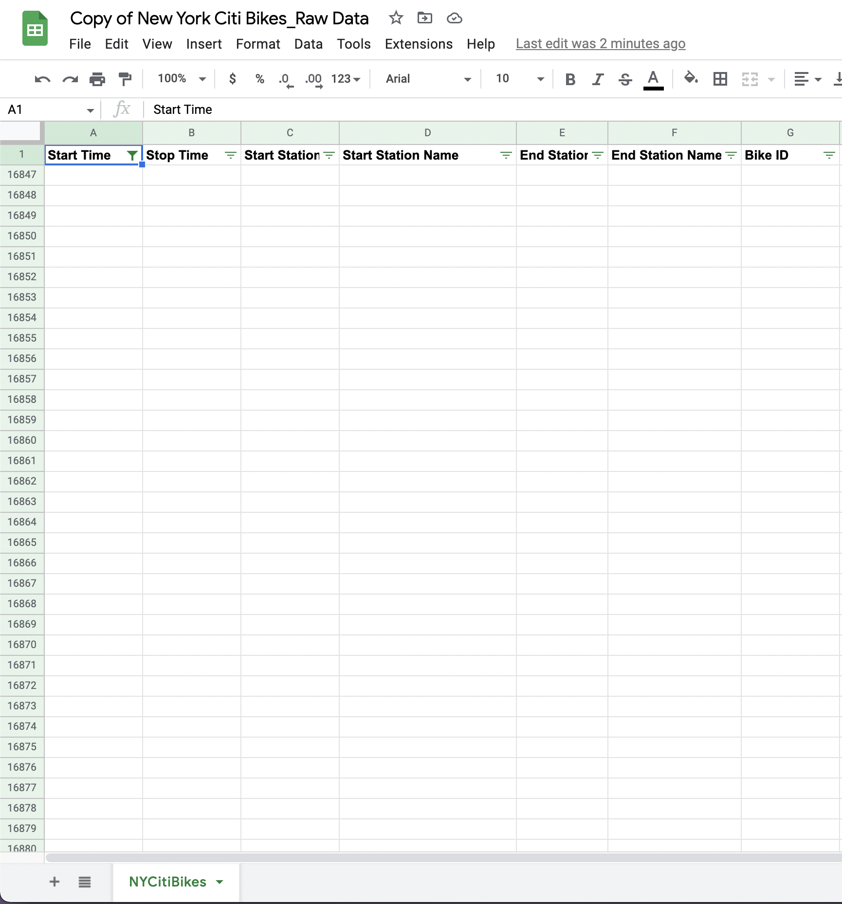Screen dimensions: 842x904
Task: Select column G header
Action: point(790,132)
